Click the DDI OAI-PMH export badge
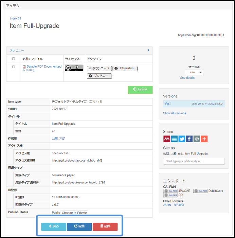Image resolution: width=235 pixels, height=238 pixels. (x=170, y=195)
